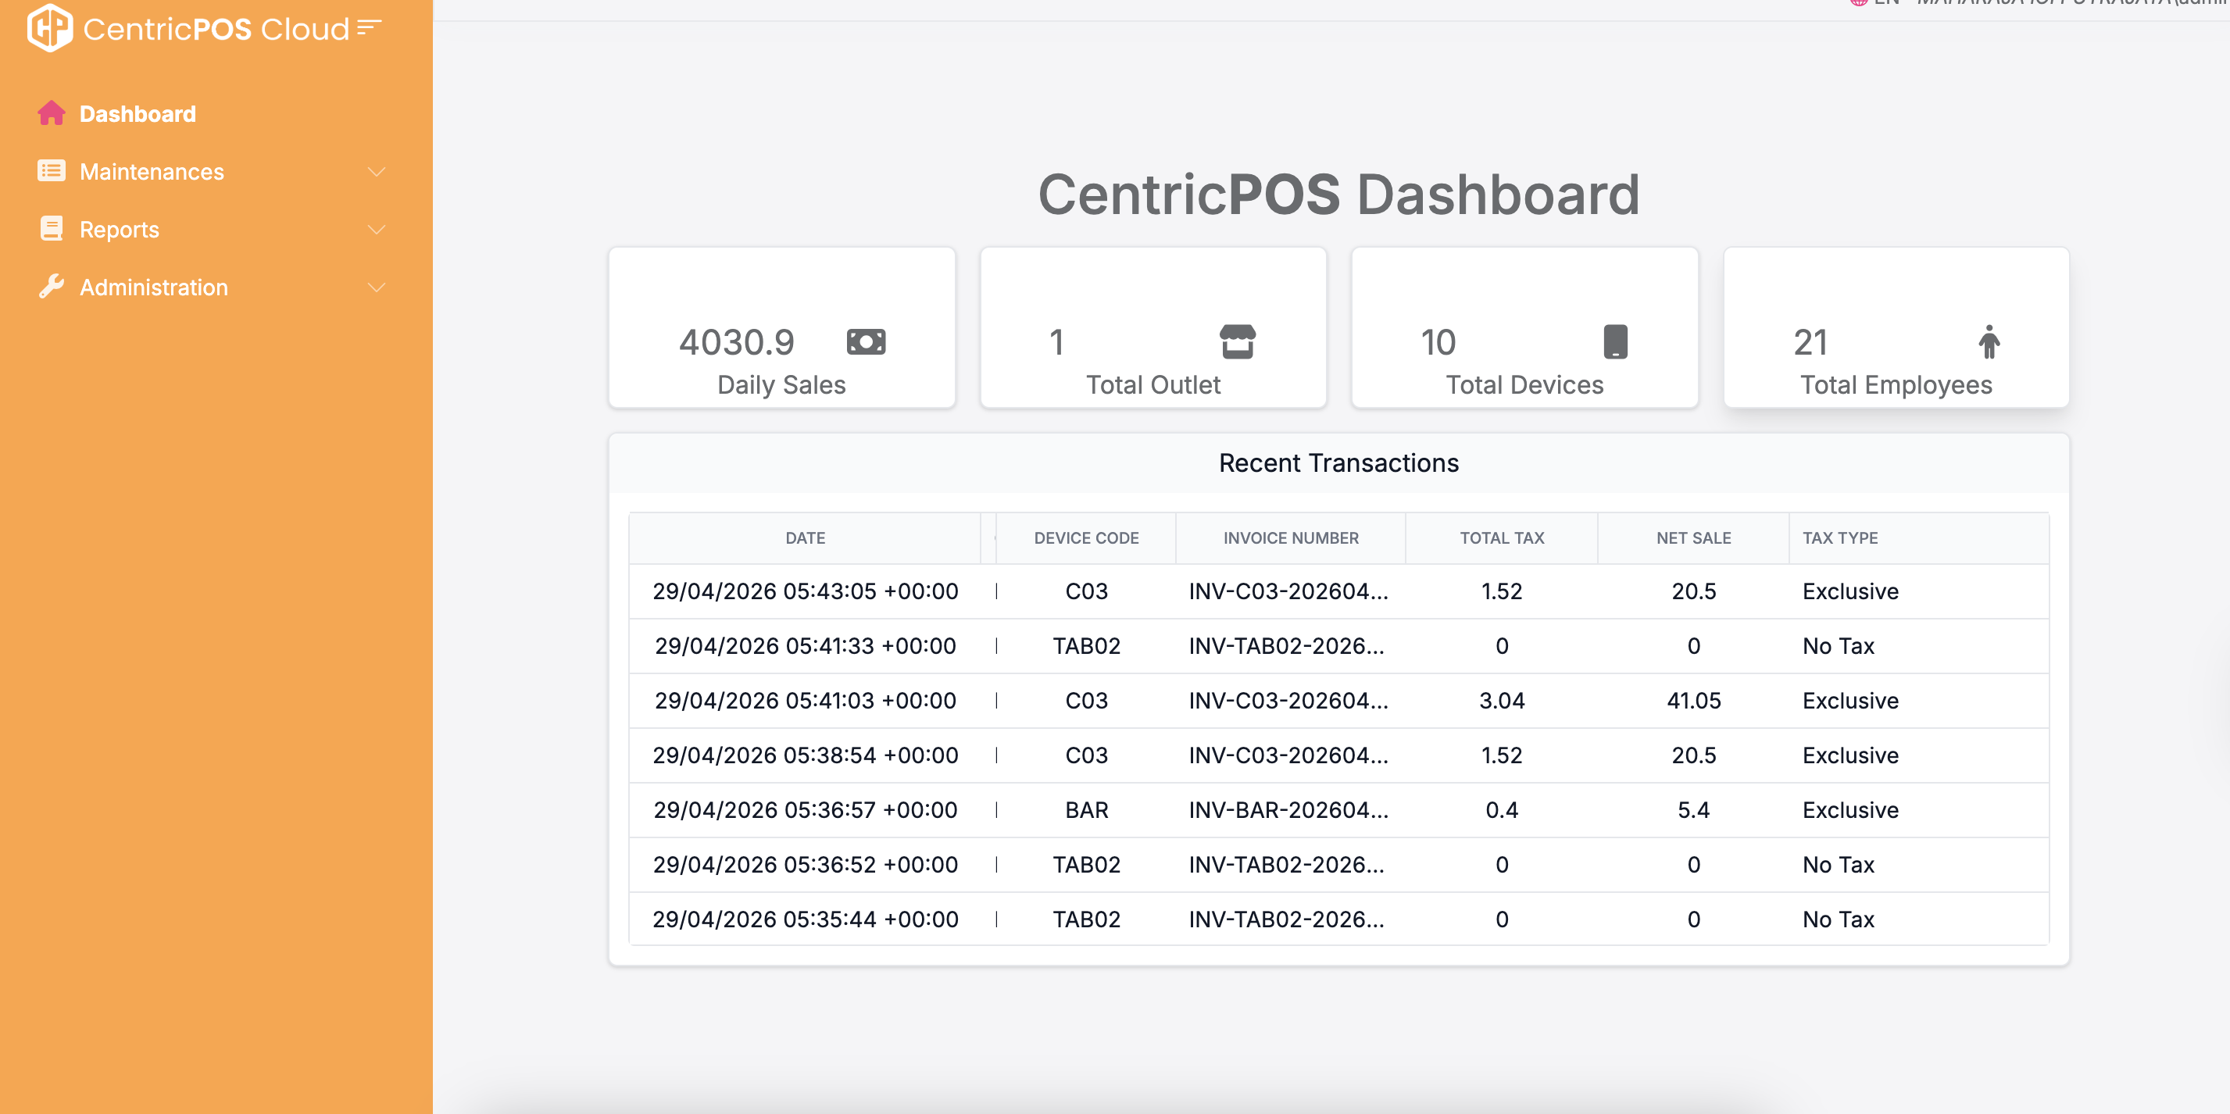Screen dimensions: 2230x1114
Task: Collapse sidebar using the hamburger lines icon
Action: pos(370,27)
